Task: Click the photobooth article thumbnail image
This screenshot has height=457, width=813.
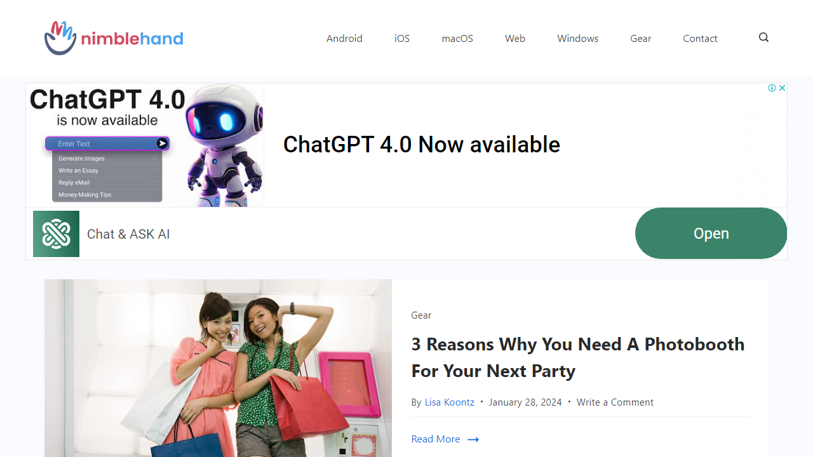Action: point(218,368)
